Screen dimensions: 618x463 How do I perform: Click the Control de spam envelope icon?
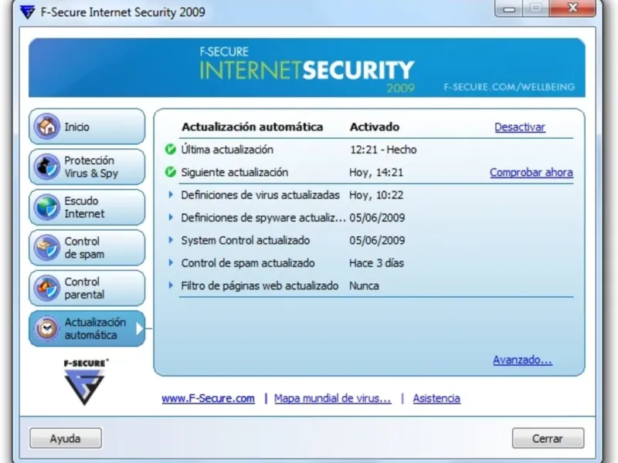coord(47,248)
